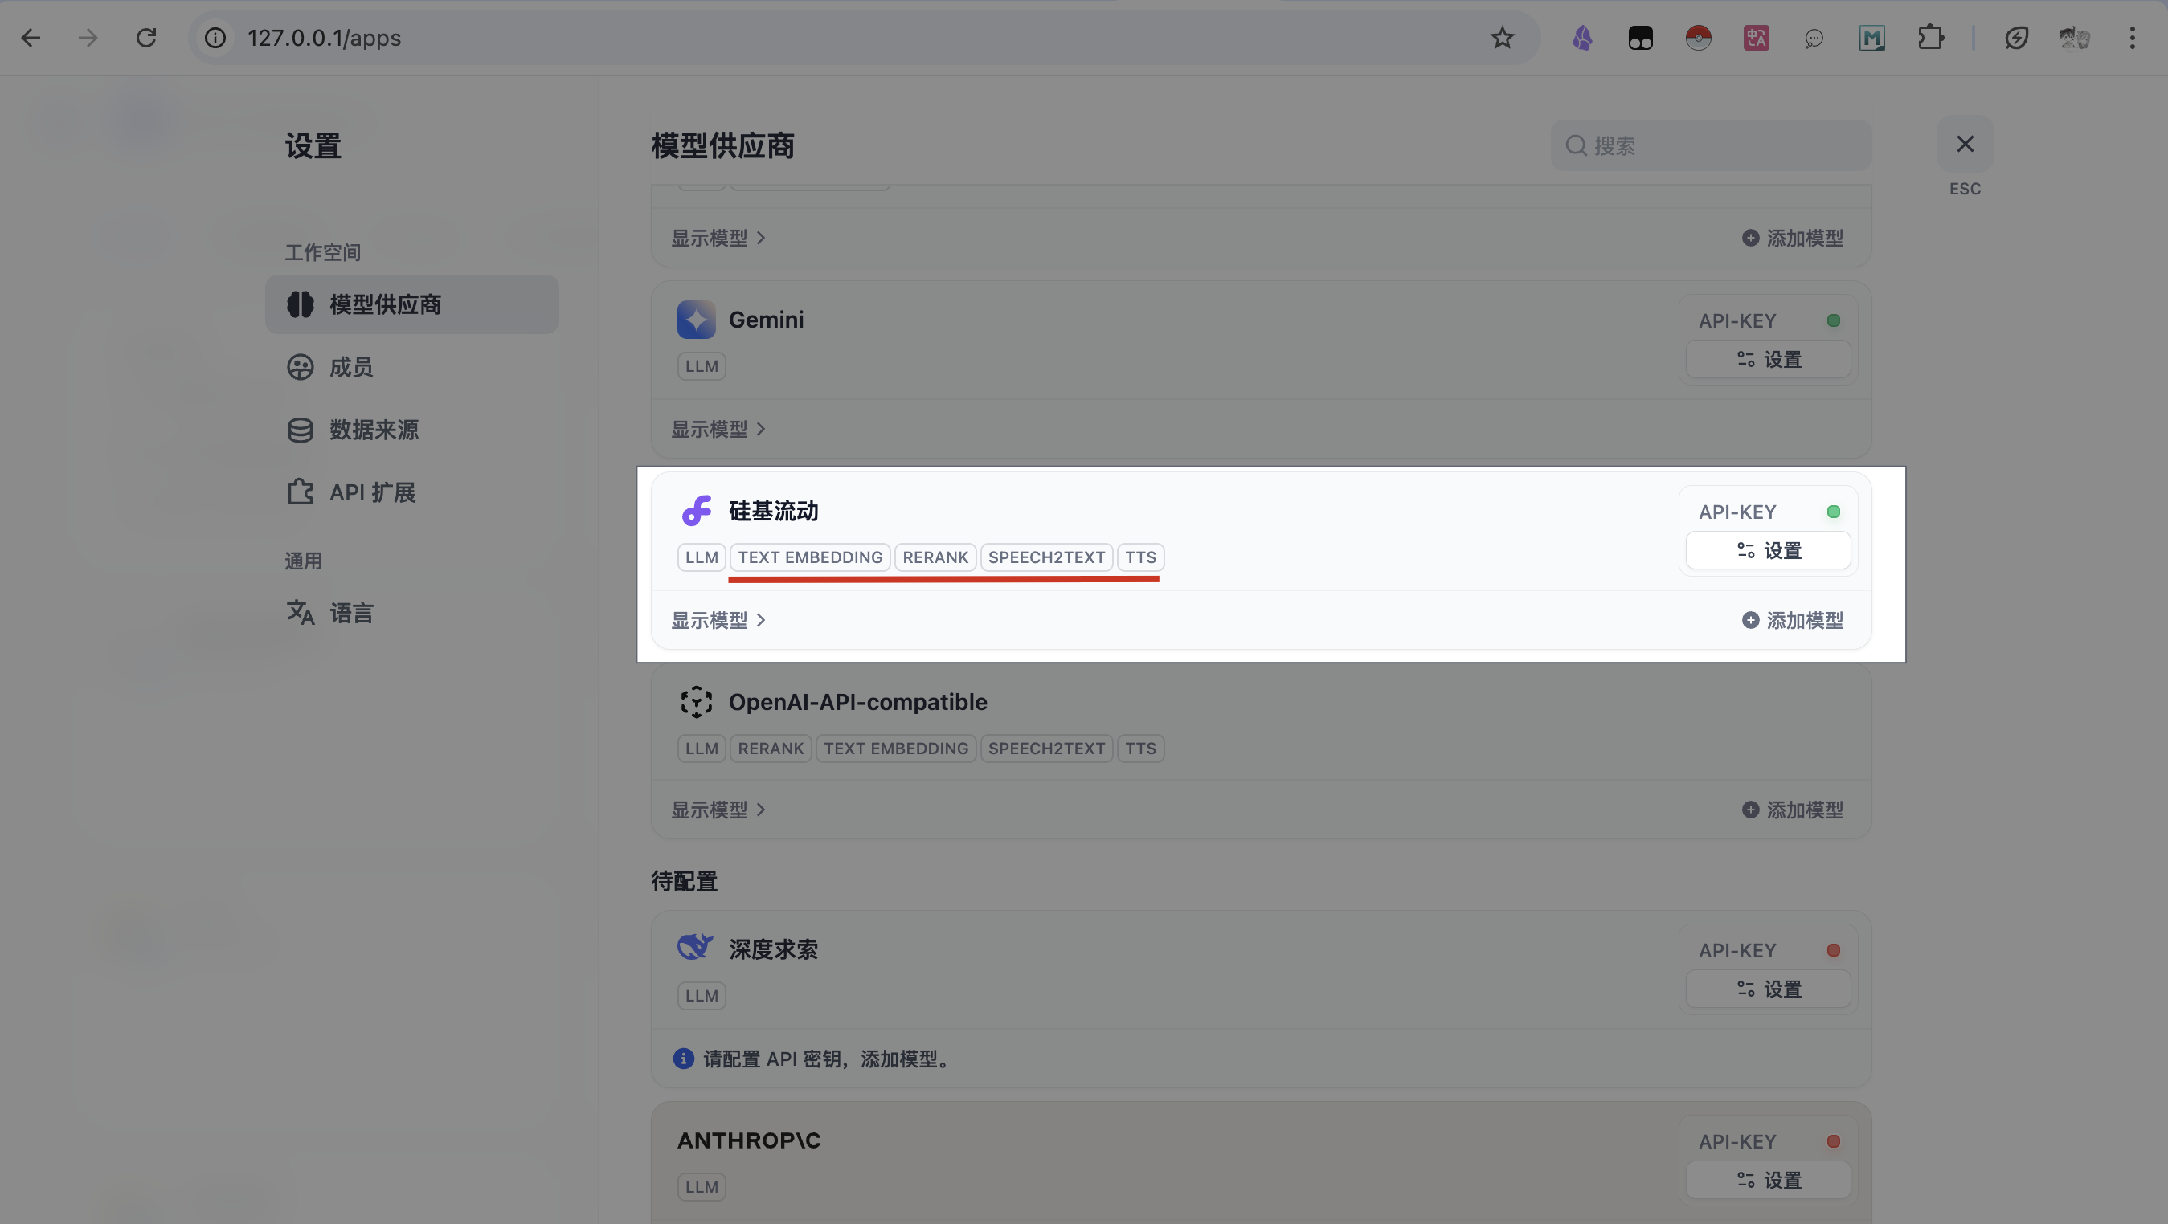Screen dimensions: 2168x1224
Task: Open the Chrome three-dot menu
Action: click(x=2133, y=38)
